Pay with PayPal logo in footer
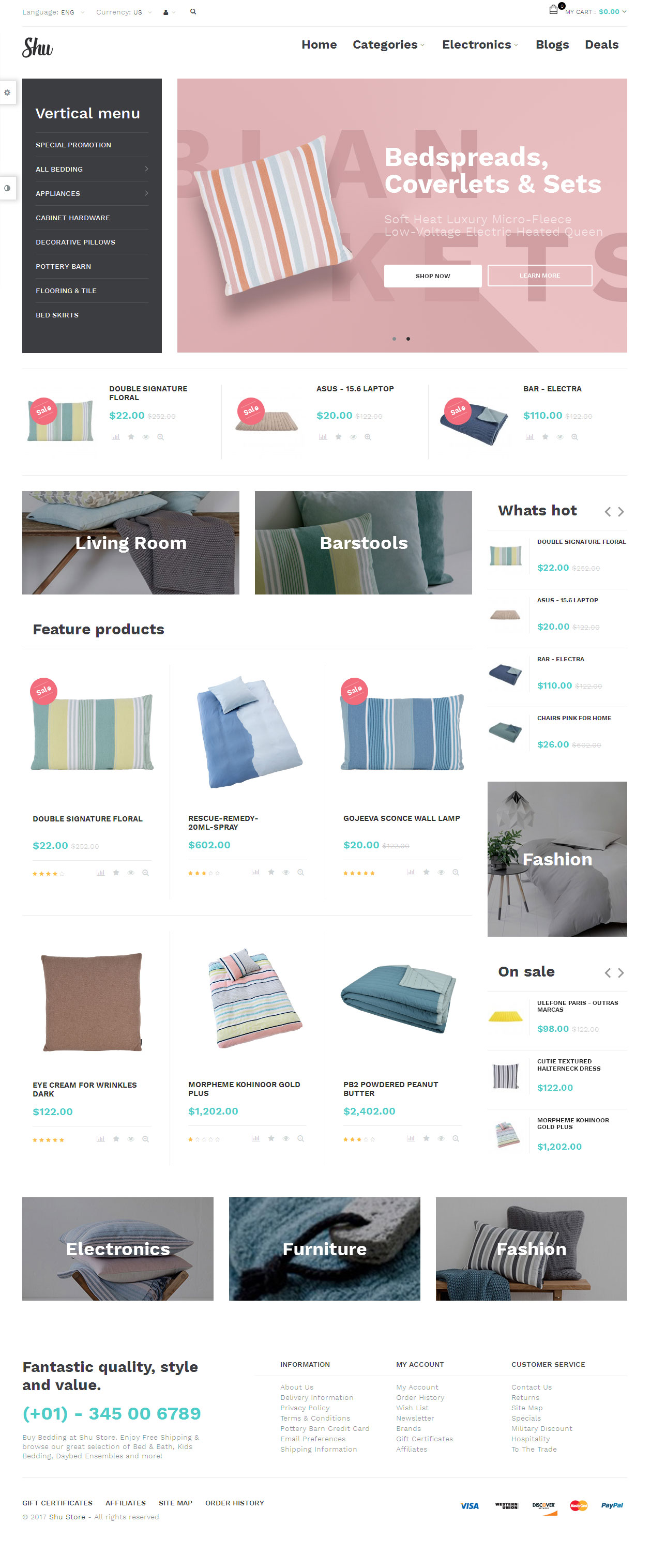651x1555 pixels. coord(612,1505)
